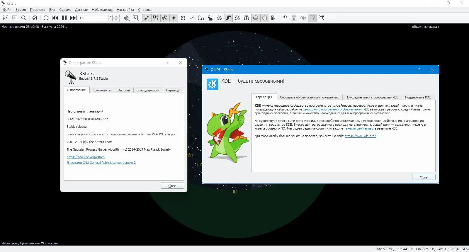Toggle deep sky objects display
469x252 pixels.
click(156, 18)
